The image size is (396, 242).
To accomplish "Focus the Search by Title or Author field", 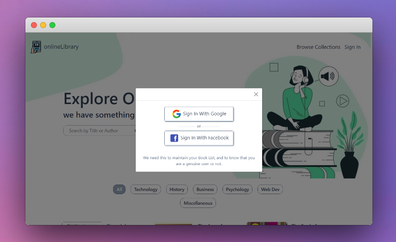I will [100, 131].
